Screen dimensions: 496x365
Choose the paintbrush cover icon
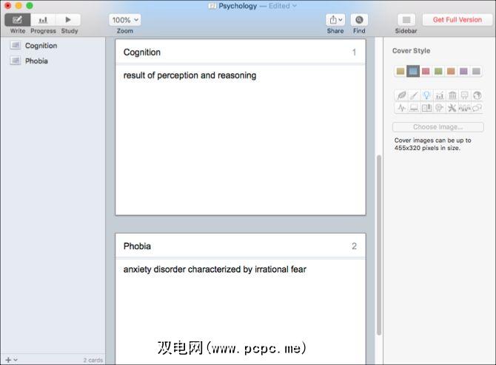414,95
